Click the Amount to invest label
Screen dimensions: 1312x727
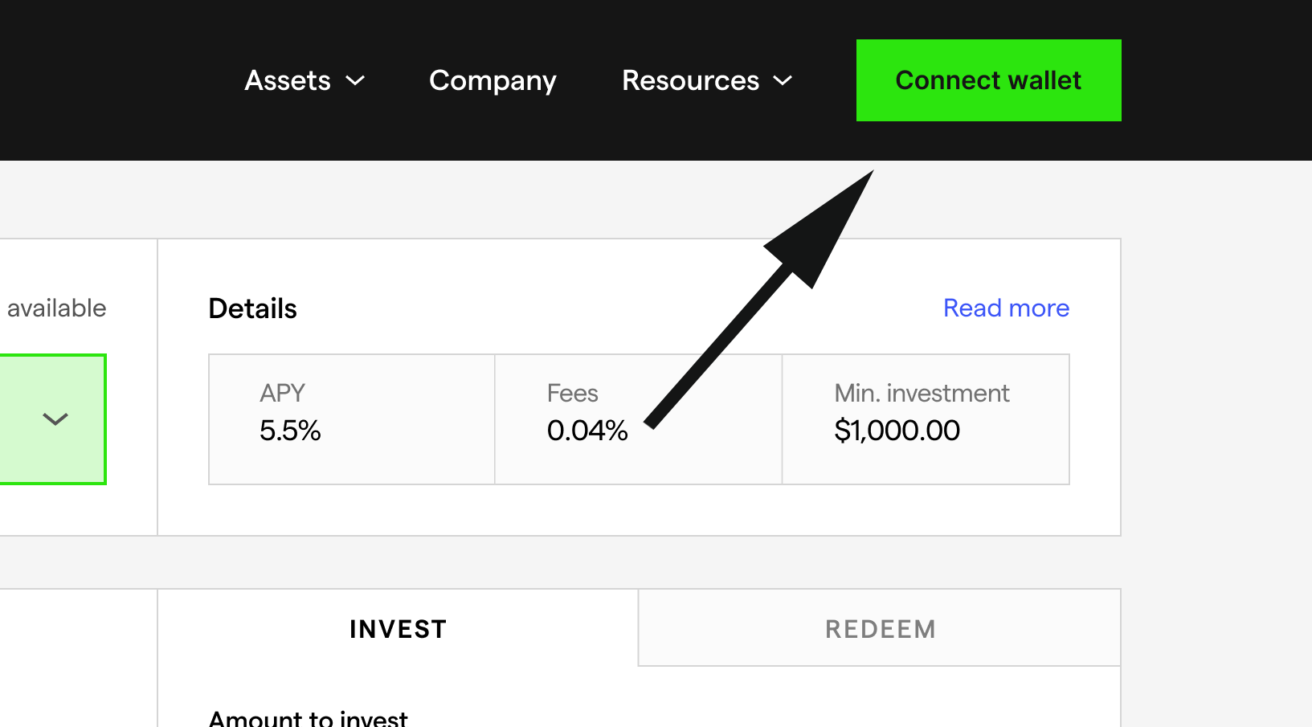point(308,718)
